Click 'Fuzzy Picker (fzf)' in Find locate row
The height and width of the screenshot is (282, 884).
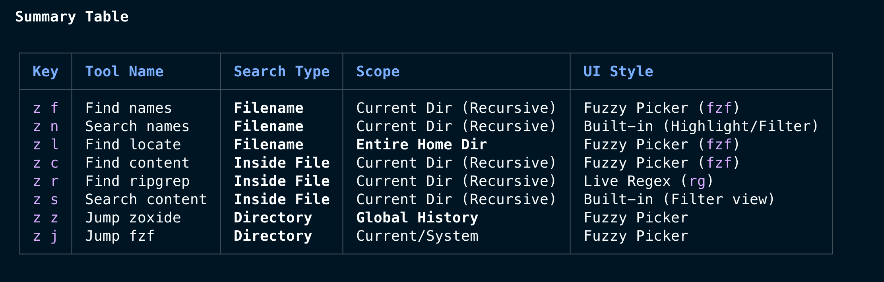(662, 145)
